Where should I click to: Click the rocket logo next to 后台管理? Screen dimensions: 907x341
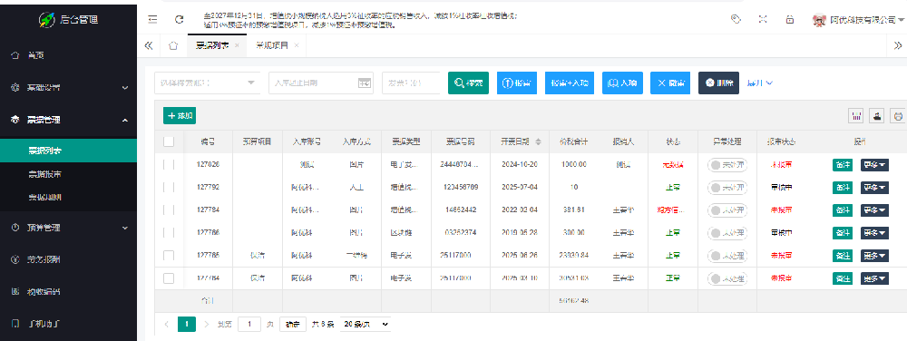click(x=47, y=19)
